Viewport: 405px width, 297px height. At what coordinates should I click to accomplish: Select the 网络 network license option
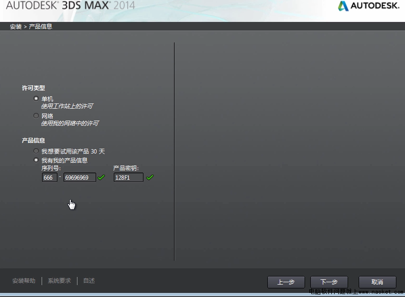coord(36,116)
